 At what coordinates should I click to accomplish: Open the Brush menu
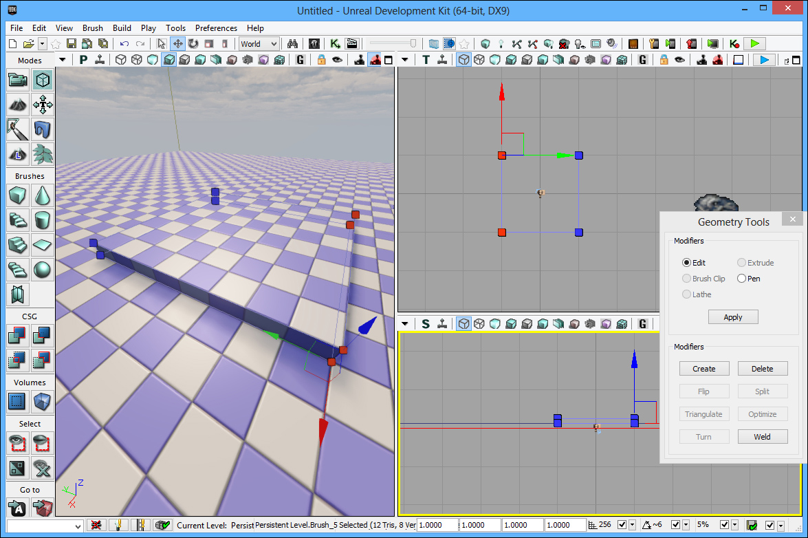92,28
